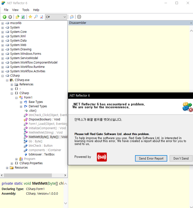Viewport: 193px width, 208px height.
Task: Collapse the Form1 class node
Action: (16, 98)
